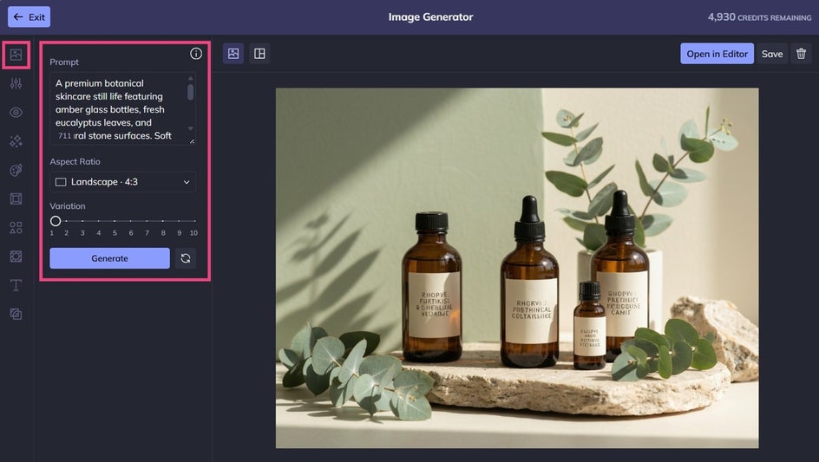Screen dimensions: 819x462
Task: Open the sparkles effects sidebar tool
Action: (16, 141)
